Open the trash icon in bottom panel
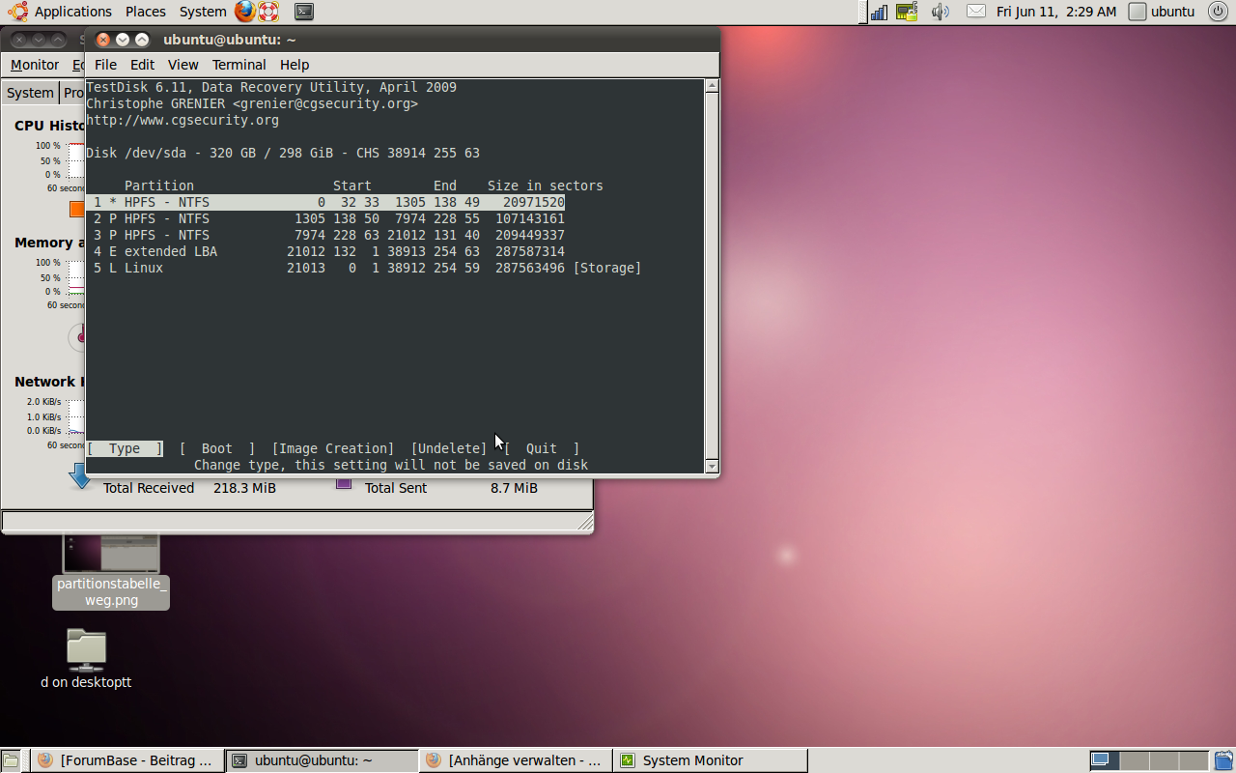Image resolution: width=1236 pixels, height=773 pixels. pyautogui.click(x=1223, y=760)
